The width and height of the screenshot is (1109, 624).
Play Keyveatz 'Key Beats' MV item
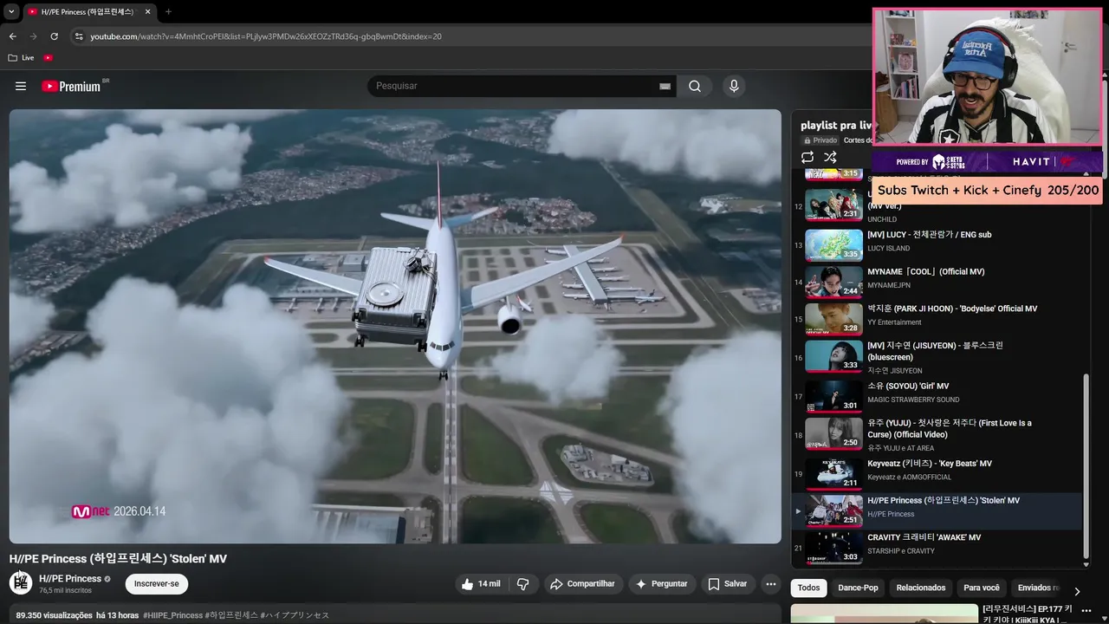coord(937,472)
